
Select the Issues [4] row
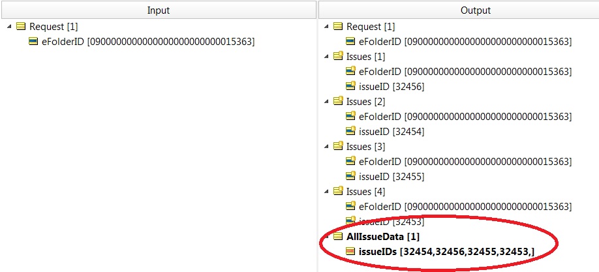[365, 191]
